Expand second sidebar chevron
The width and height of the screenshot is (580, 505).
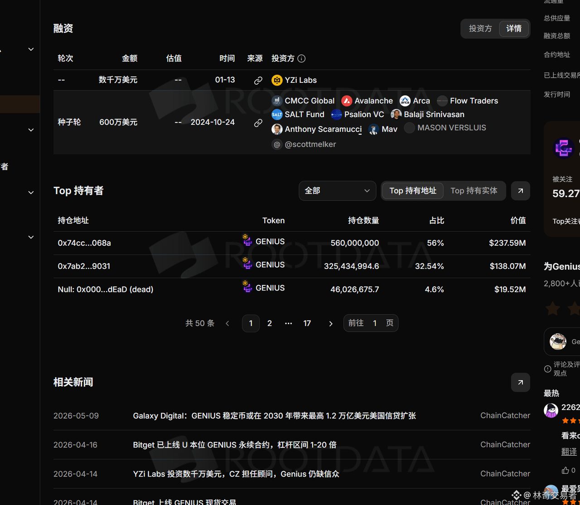point(31,130)
